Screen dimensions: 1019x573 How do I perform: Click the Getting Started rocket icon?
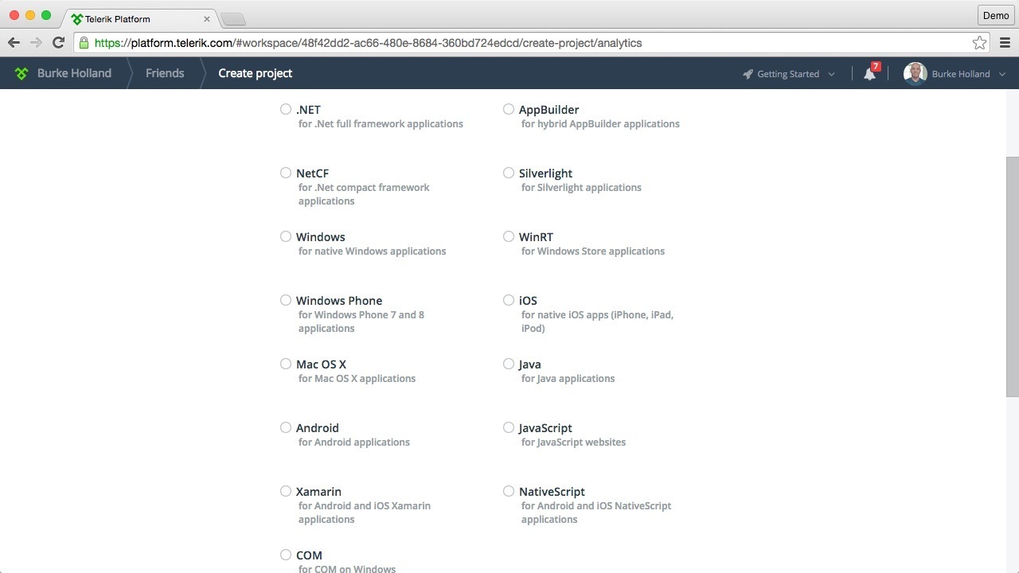coord(748,74)
